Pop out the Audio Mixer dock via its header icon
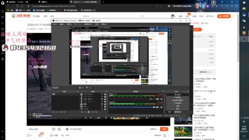249x140 pixels. point(164,91)
